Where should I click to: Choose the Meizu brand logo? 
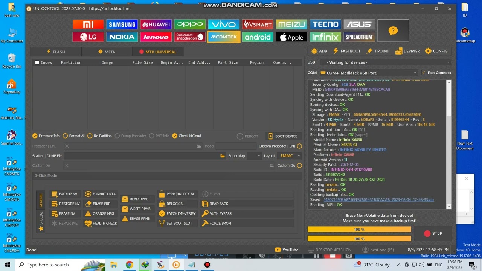coord(291,24)
